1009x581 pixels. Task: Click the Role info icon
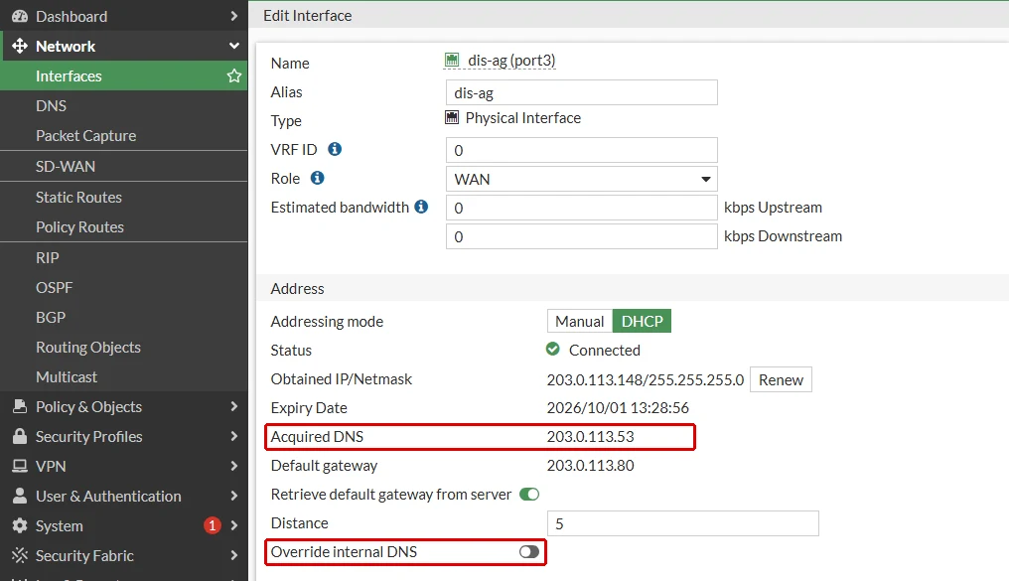(317, 178)
